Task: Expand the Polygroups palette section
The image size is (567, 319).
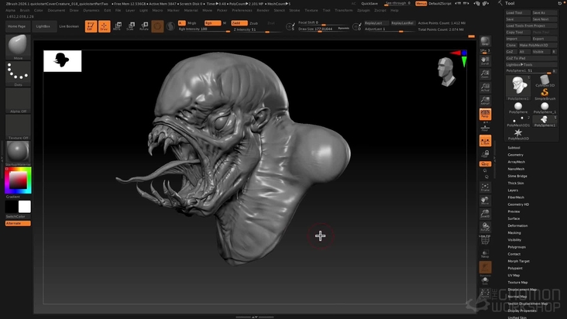Action: point(517,247)
